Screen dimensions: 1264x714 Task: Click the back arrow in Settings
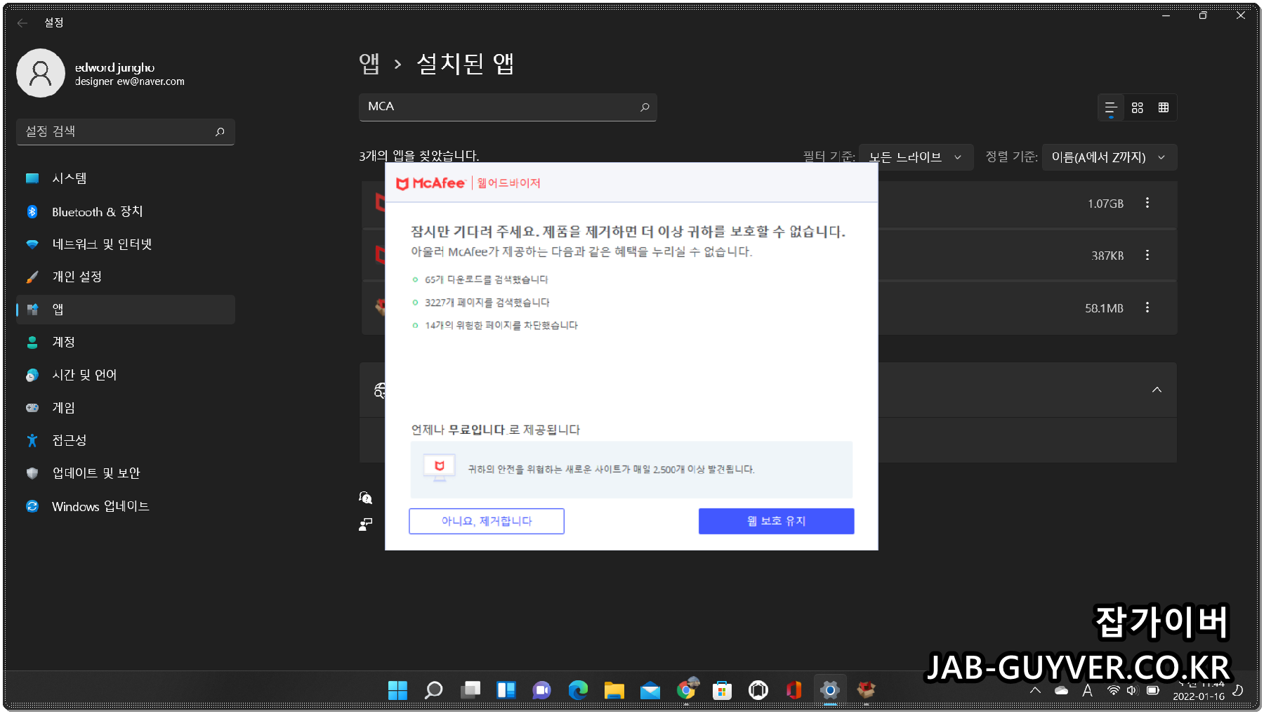point(22,22)
